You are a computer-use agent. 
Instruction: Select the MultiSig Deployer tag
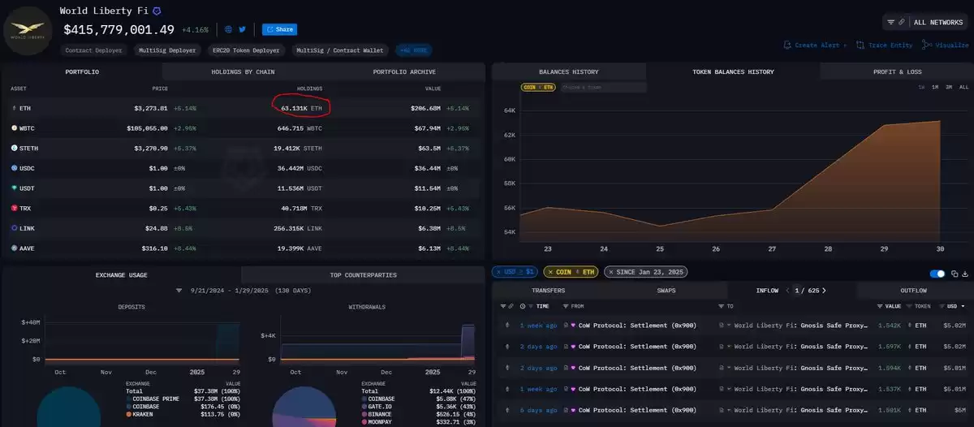[167, 50]
